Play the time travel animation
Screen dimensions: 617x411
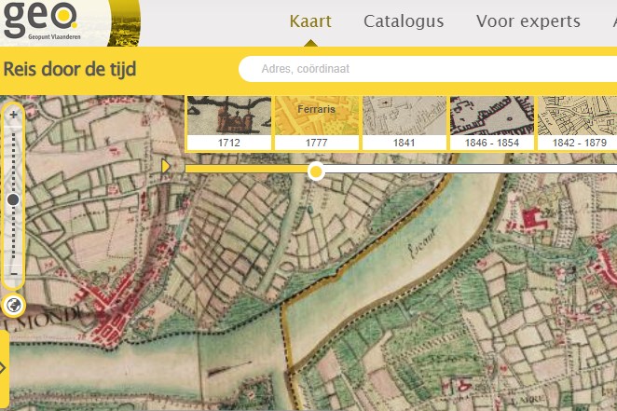(x=166, y=167)
